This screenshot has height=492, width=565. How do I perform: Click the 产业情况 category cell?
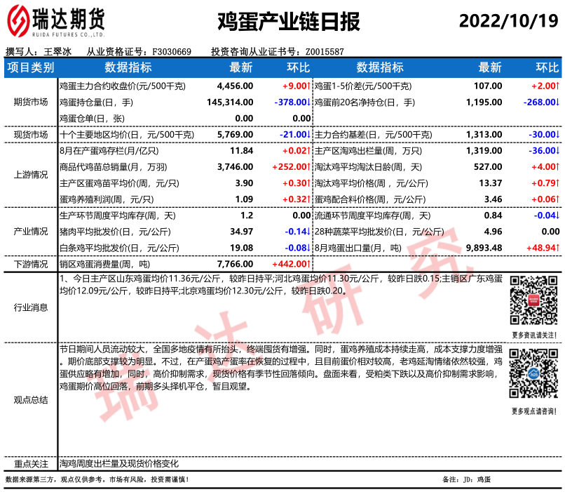[31, 232]
